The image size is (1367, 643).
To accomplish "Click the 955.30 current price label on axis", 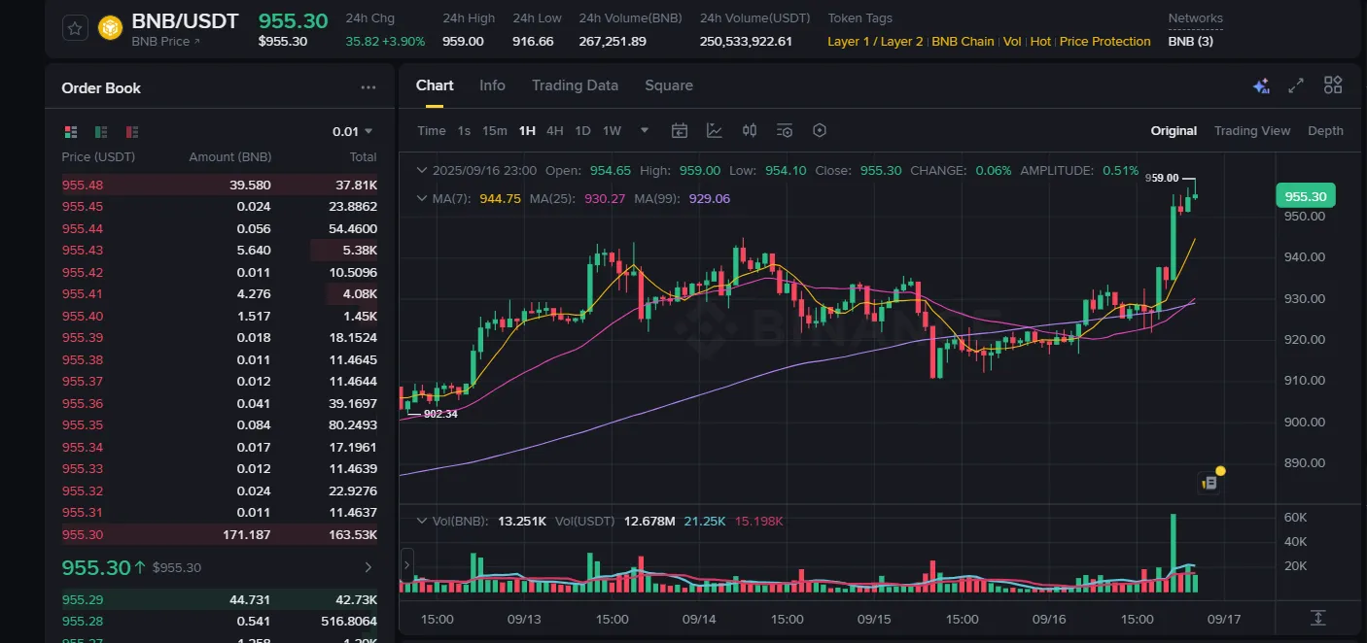I will [1306, 196].
